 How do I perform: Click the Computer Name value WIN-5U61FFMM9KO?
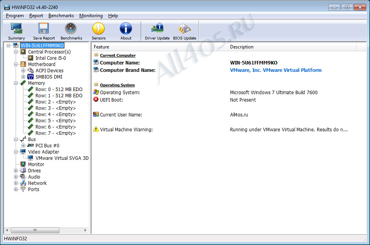tap(254, 63)
